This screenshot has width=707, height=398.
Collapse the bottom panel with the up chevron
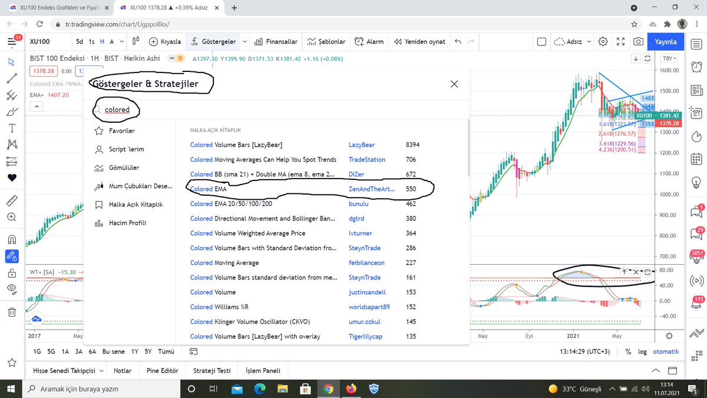(655, 371)
